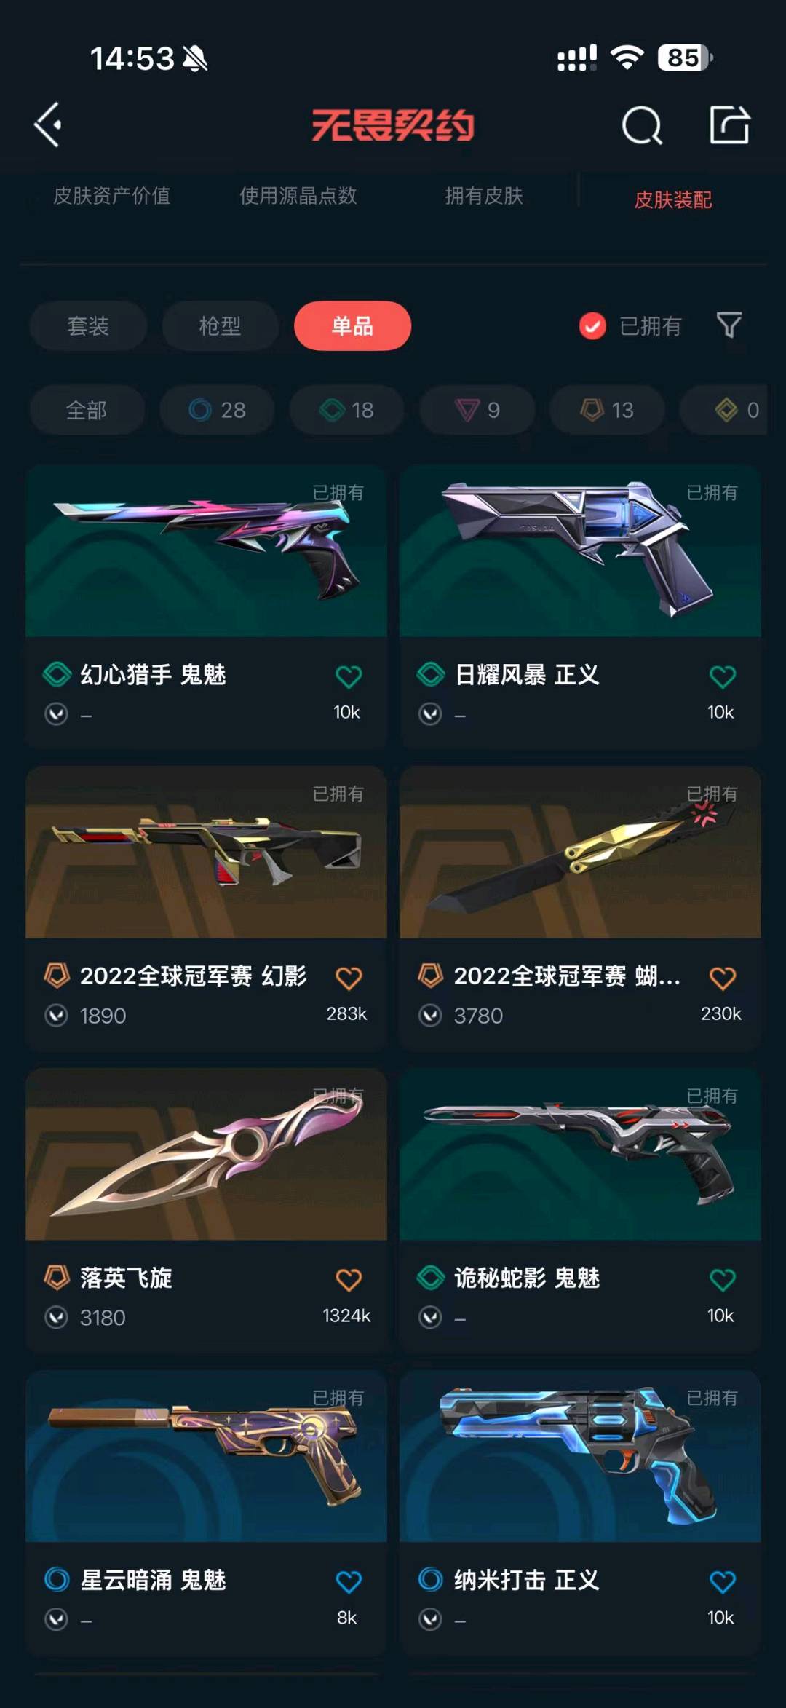
Task: Open the filter funnel icon
Action: 729,325
